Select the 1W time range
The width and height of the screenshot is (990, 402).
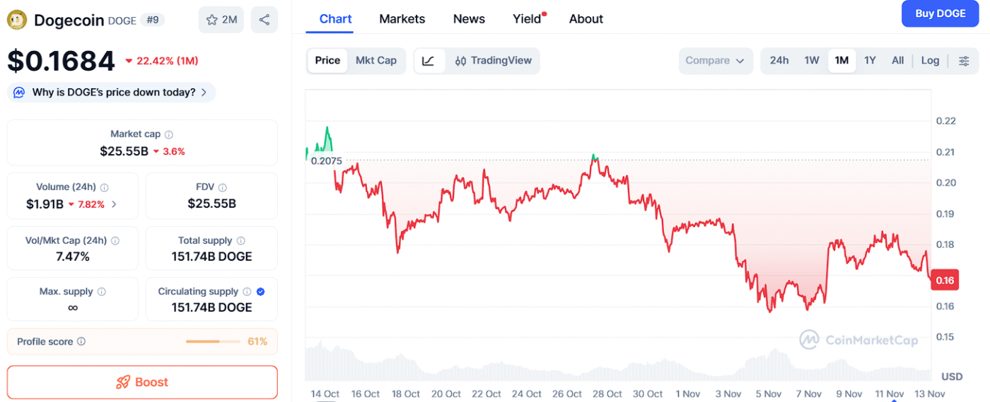(x=812, y=61)
